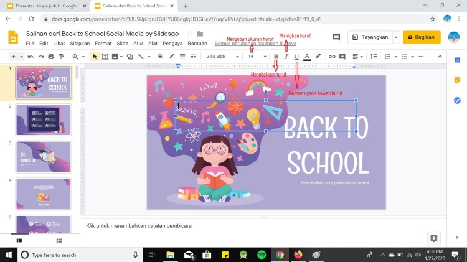467x262 pixels.
Task: Click the Undo icon in toolbar
Action: [x=31, y=57]
